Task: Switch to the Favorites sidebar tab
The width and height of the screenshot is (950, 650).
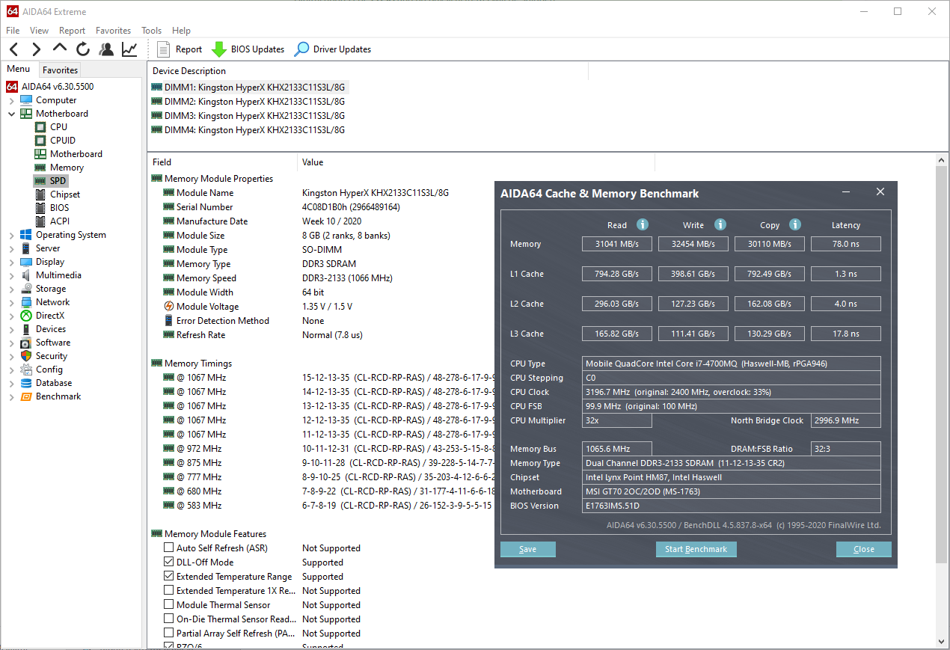Action: 60,70
